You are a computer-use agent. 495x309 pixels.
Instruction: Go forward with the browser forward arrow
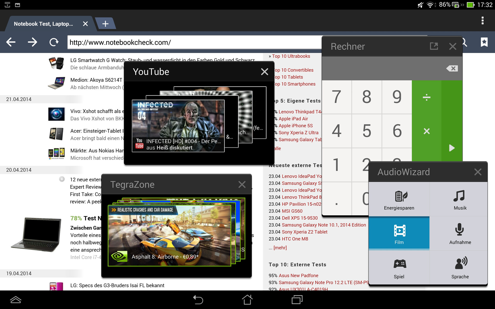(x=32, y=42)
